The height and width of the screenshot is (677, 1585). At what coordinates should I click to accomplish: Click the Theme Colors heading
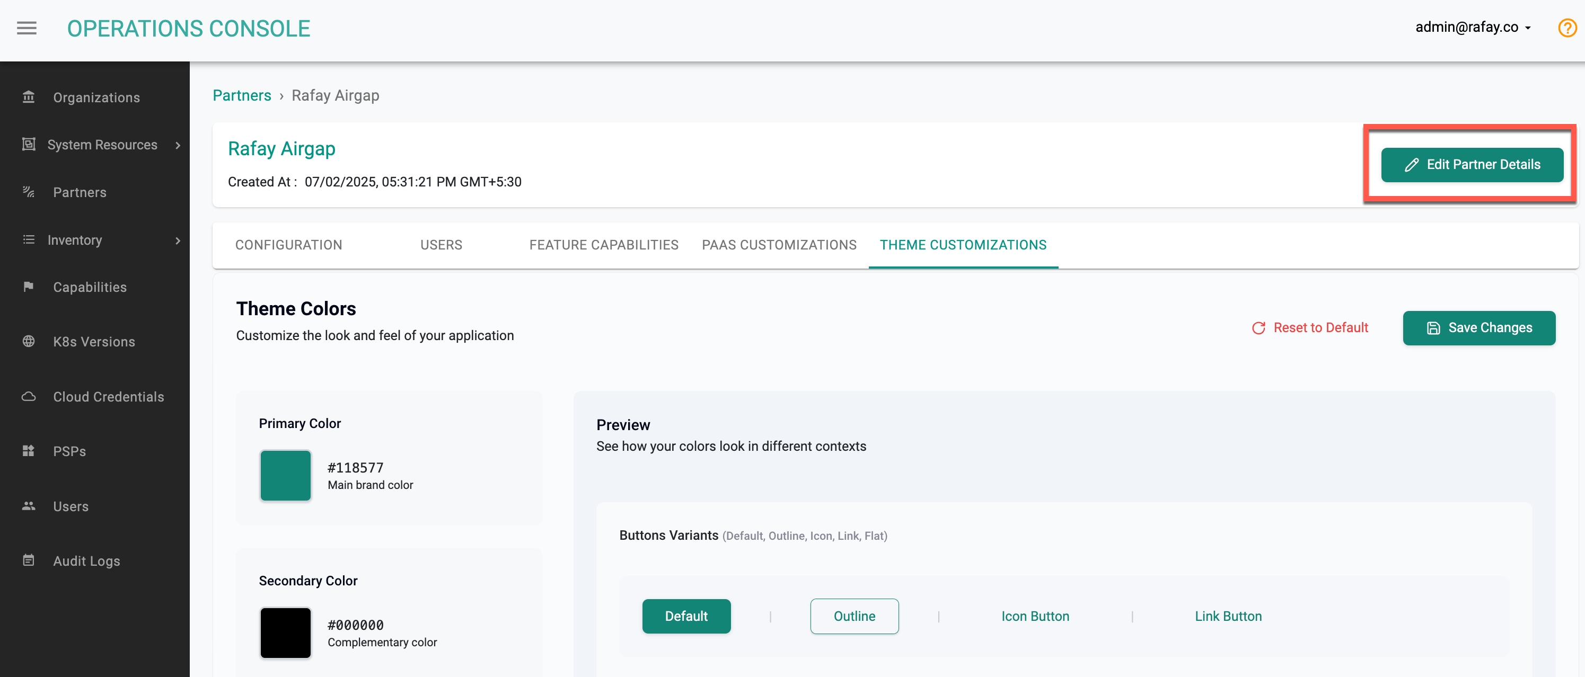(x=296, y=309)
